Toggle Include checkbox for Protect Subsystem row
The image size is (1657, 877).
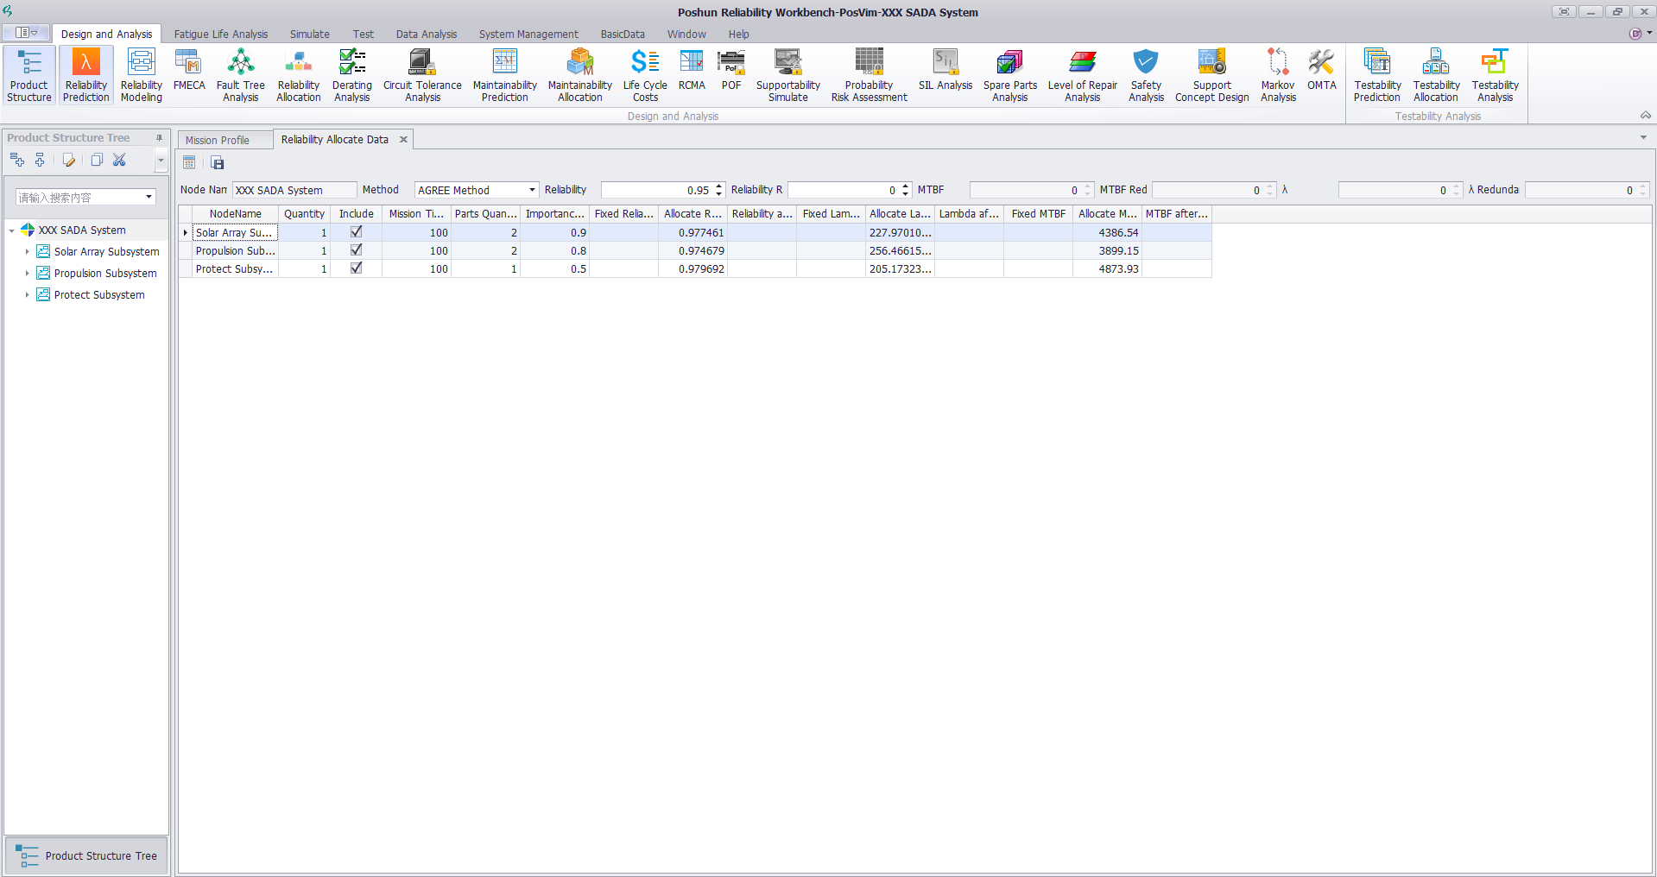356,268
